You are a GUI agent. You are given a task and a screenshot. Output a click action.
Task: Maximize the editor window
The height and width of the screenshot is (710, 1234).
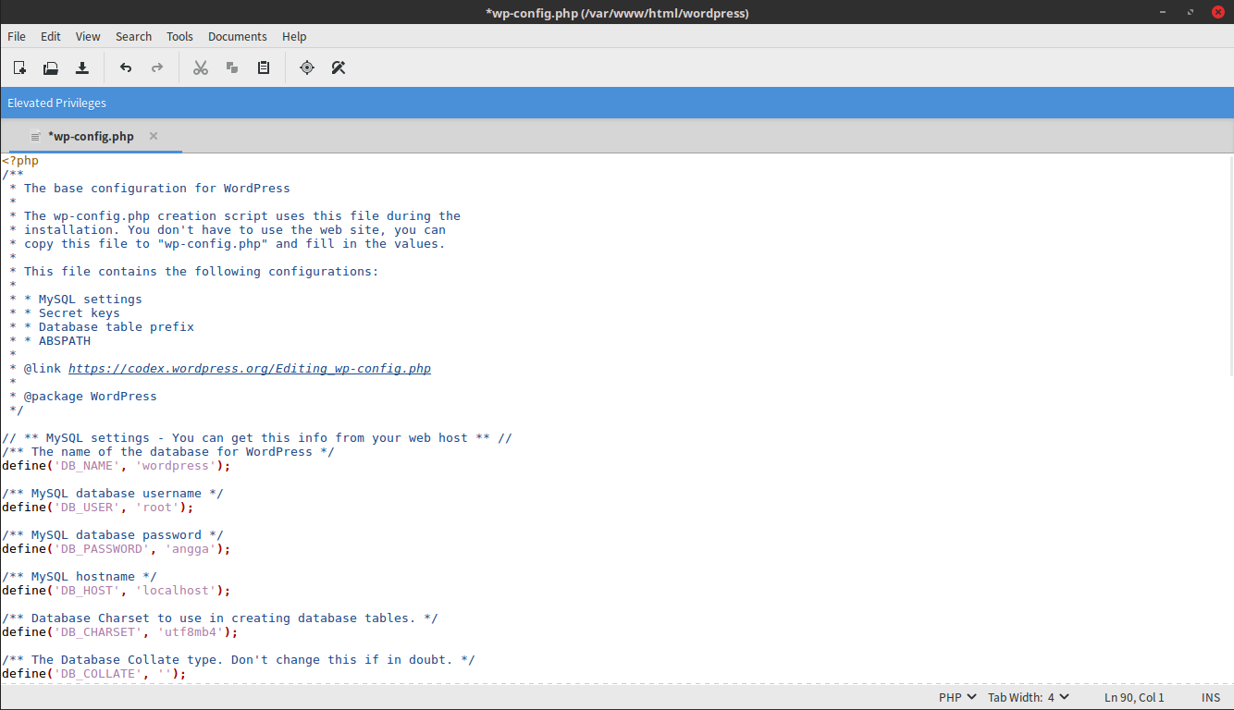pos(1191,11)
